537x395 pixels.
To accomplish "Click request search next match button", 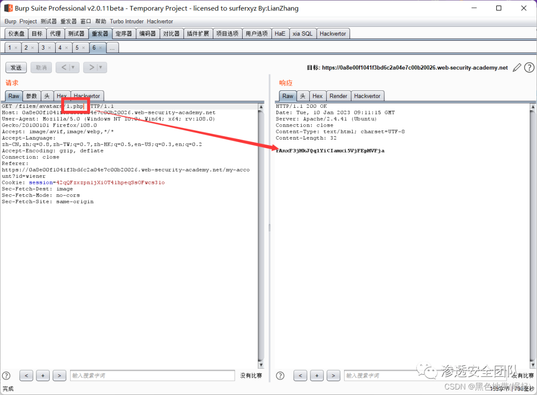I will point(59,376).
